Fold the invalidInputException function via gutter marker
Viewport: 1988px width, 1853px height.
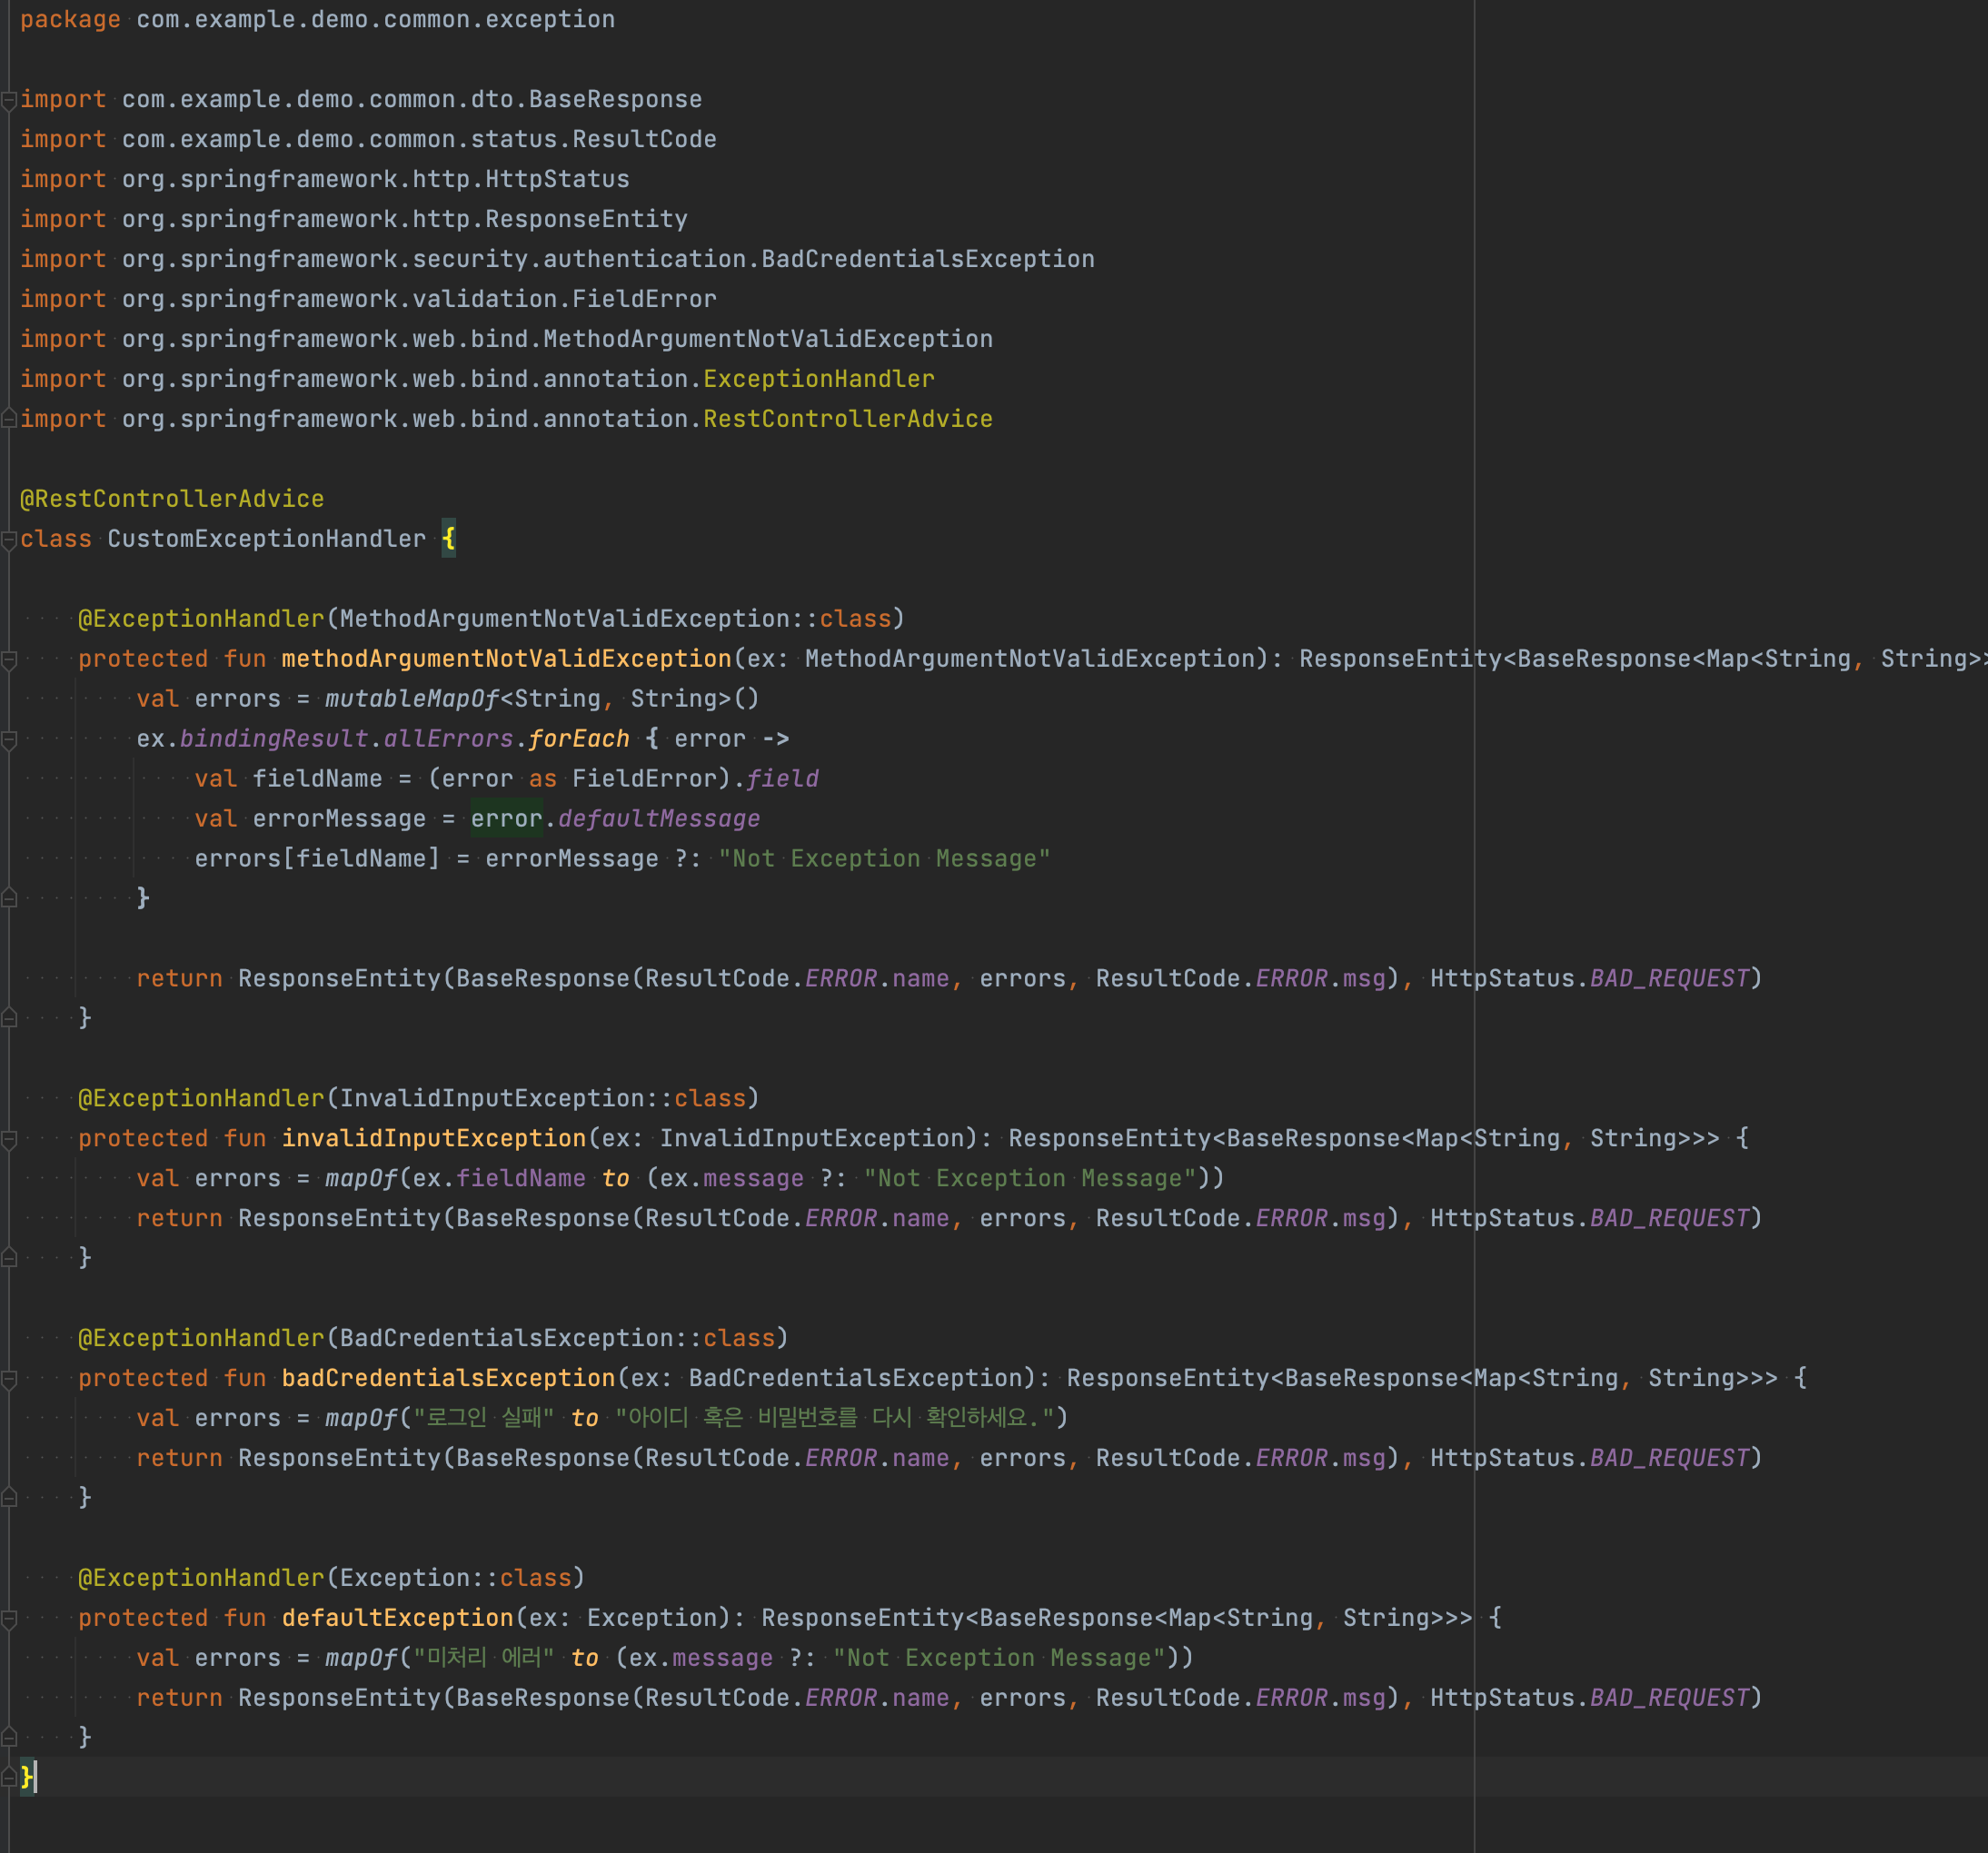[9, 1139]
